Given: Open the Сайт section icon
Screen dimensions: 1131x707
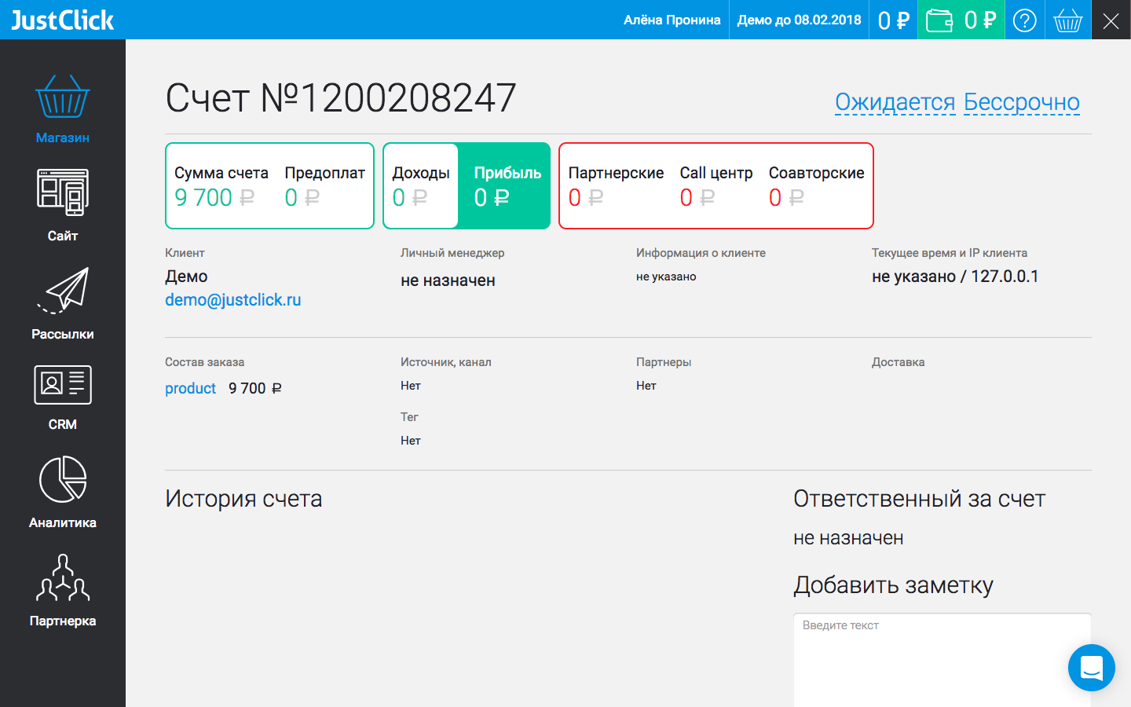Looking at the screenshot, I should coord(63,192).
